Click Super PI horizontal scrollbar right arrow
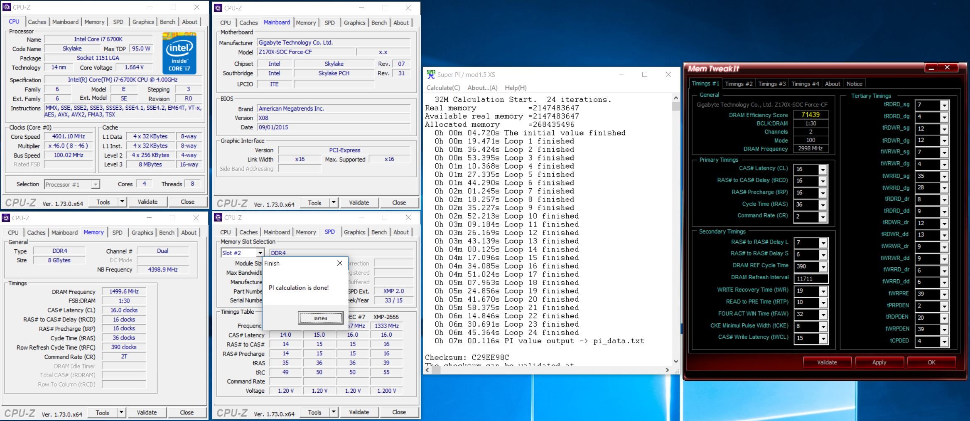The width and height of the screenshot is (970, 421). coord(667,370)
